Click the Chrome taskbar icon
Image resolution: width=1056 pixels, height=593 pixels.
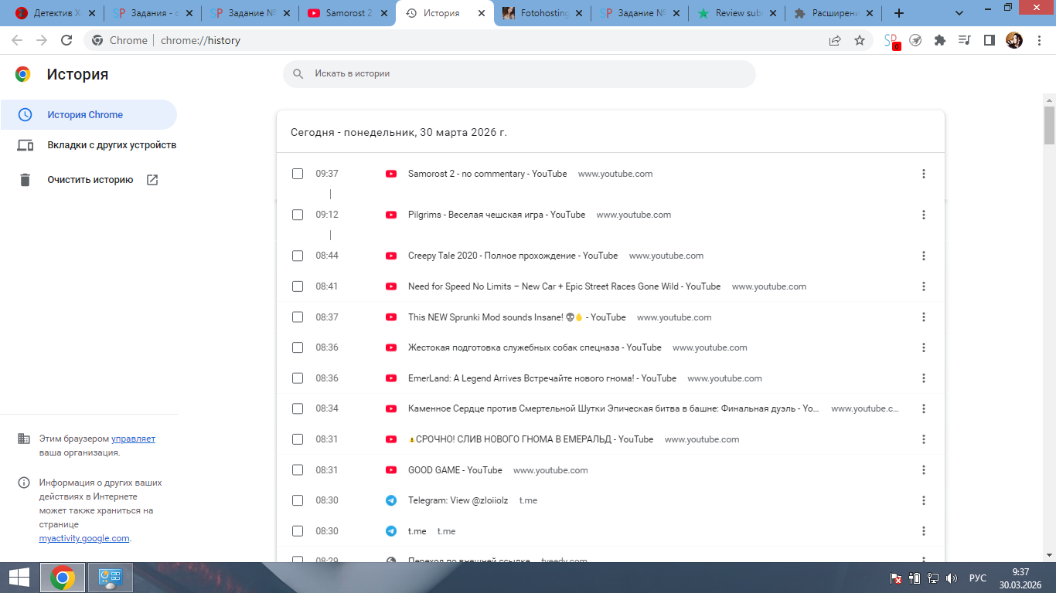click(x=63, y=578)
